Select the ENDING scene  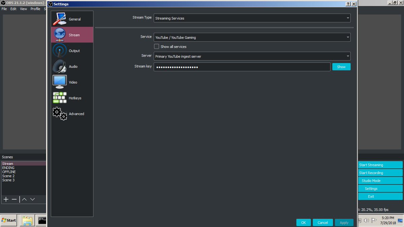click(x=23, y=168)
